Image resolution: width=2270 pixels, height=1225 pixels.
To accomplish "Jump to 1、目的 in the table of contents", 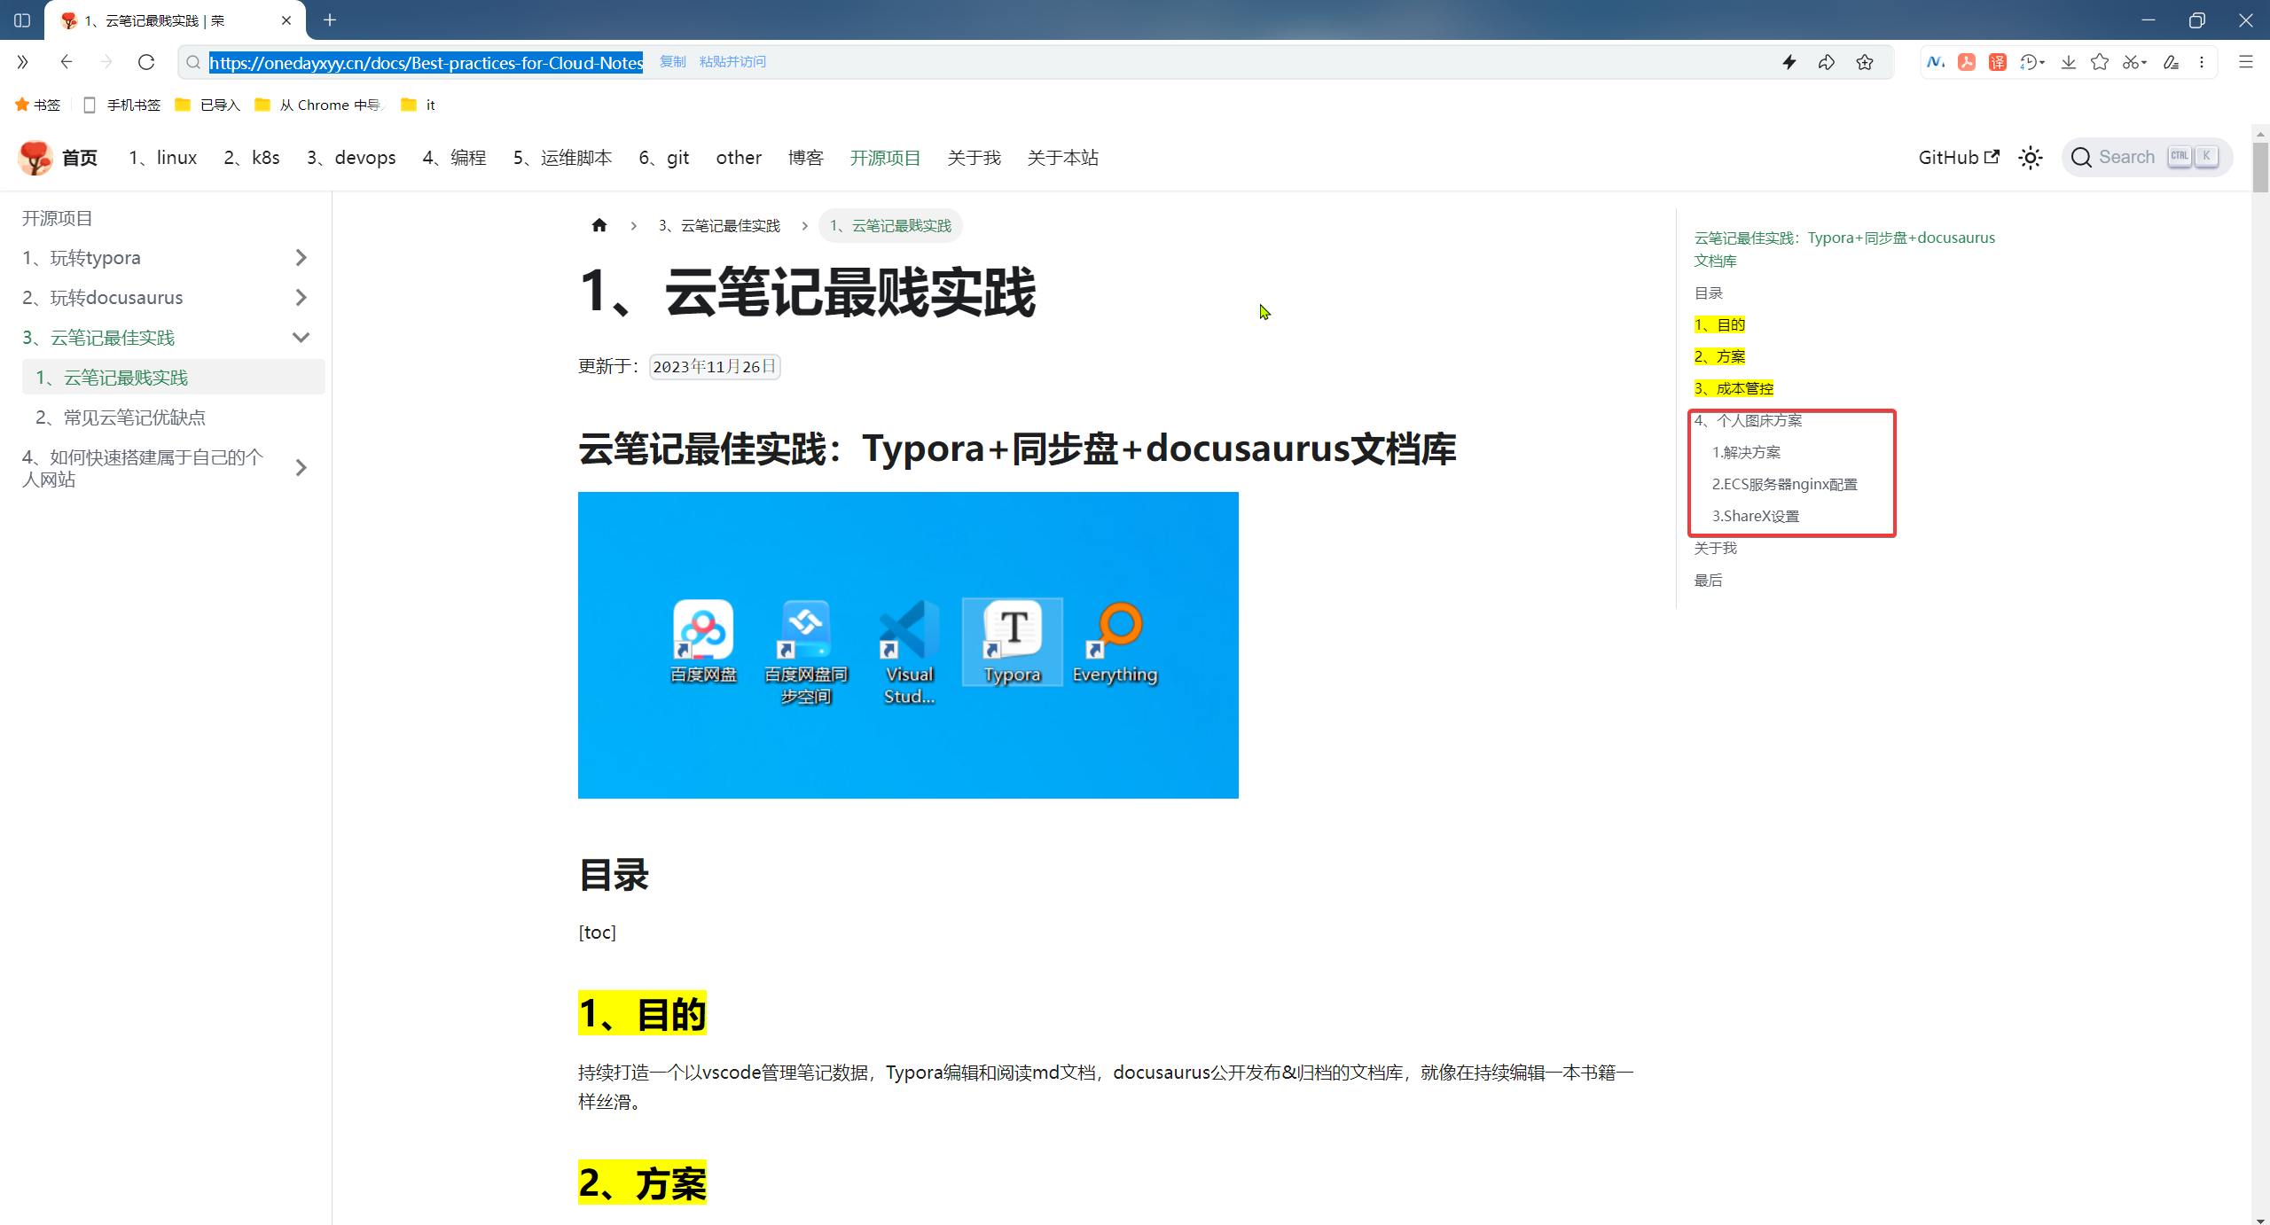I will 1719,324.
